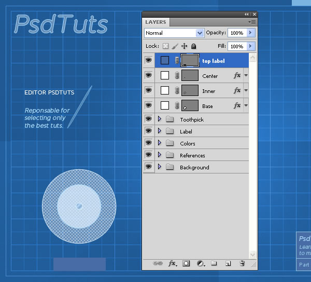Hide the top label layer
The width and height of the screenshot is (311, 282).
[x=149, y=60]
